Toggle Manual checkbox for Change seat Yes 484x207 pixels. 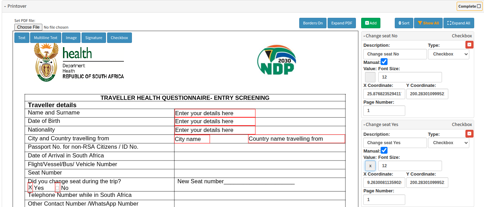(x=384, y=150)
